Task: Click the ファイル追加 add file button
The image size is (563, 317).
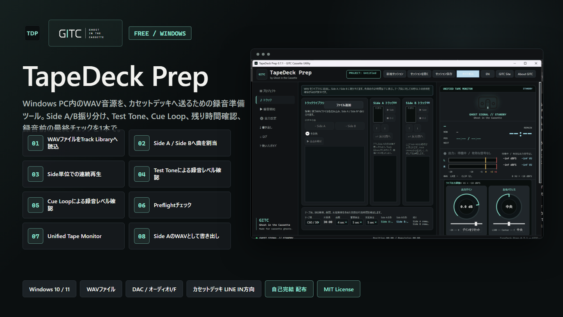Action: click(x=344, y=105)
